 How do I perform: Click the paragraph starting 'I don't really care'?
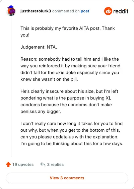coord(72,134)
